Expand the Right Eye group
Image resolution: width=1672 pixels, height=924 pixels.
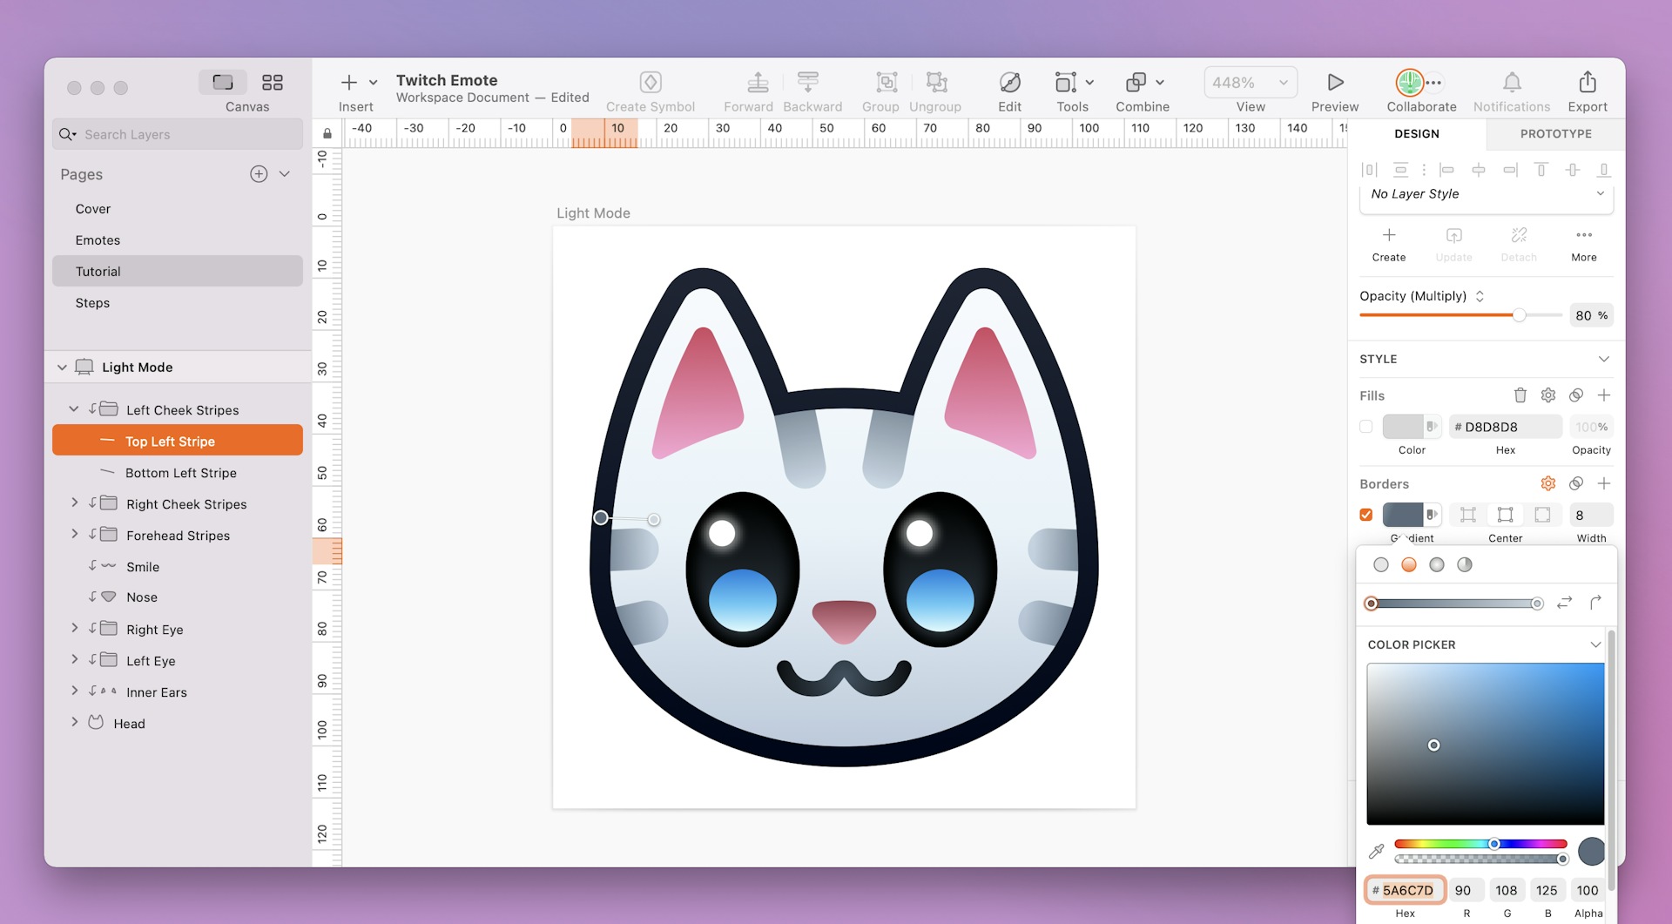point(75,629)
